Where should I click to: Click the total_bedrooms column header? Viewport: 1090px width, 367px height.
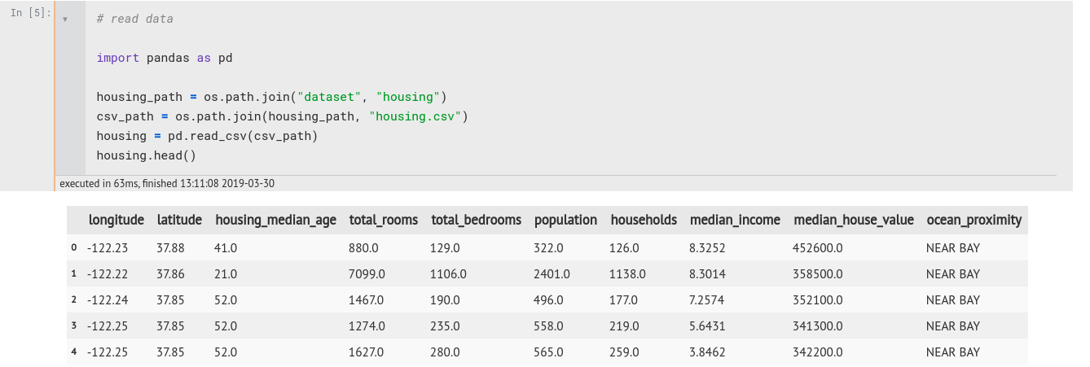(477, 220)
